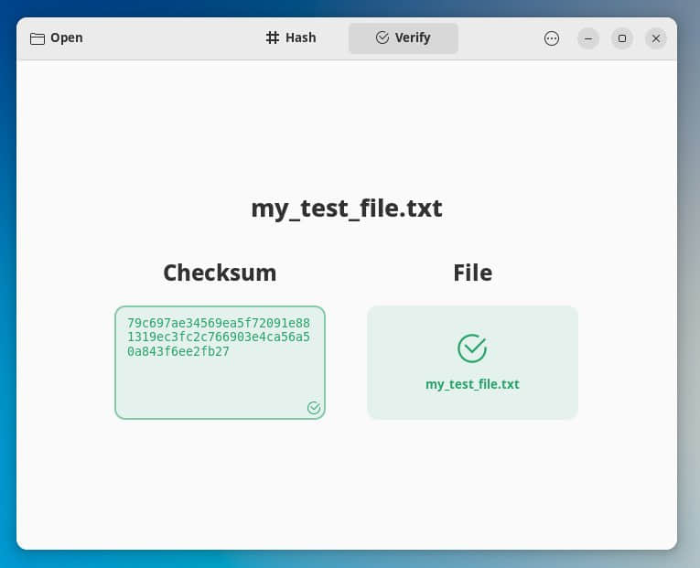Maximize the application window
700x568 pixels.
pos(622,38)
